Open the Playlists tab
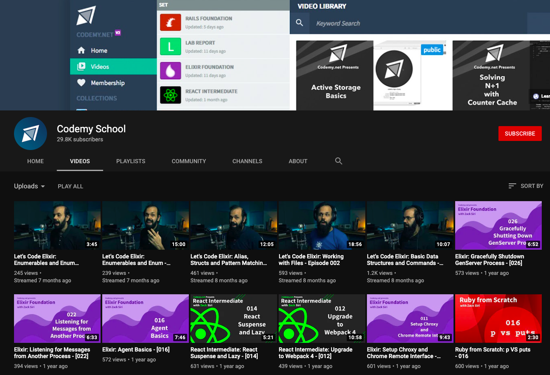 coord(131,161)
